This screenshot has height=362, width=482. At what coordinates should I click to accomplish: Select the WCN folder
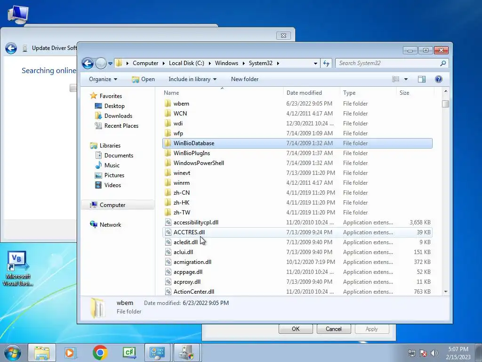pyautogui.click(x=180, y=114)
